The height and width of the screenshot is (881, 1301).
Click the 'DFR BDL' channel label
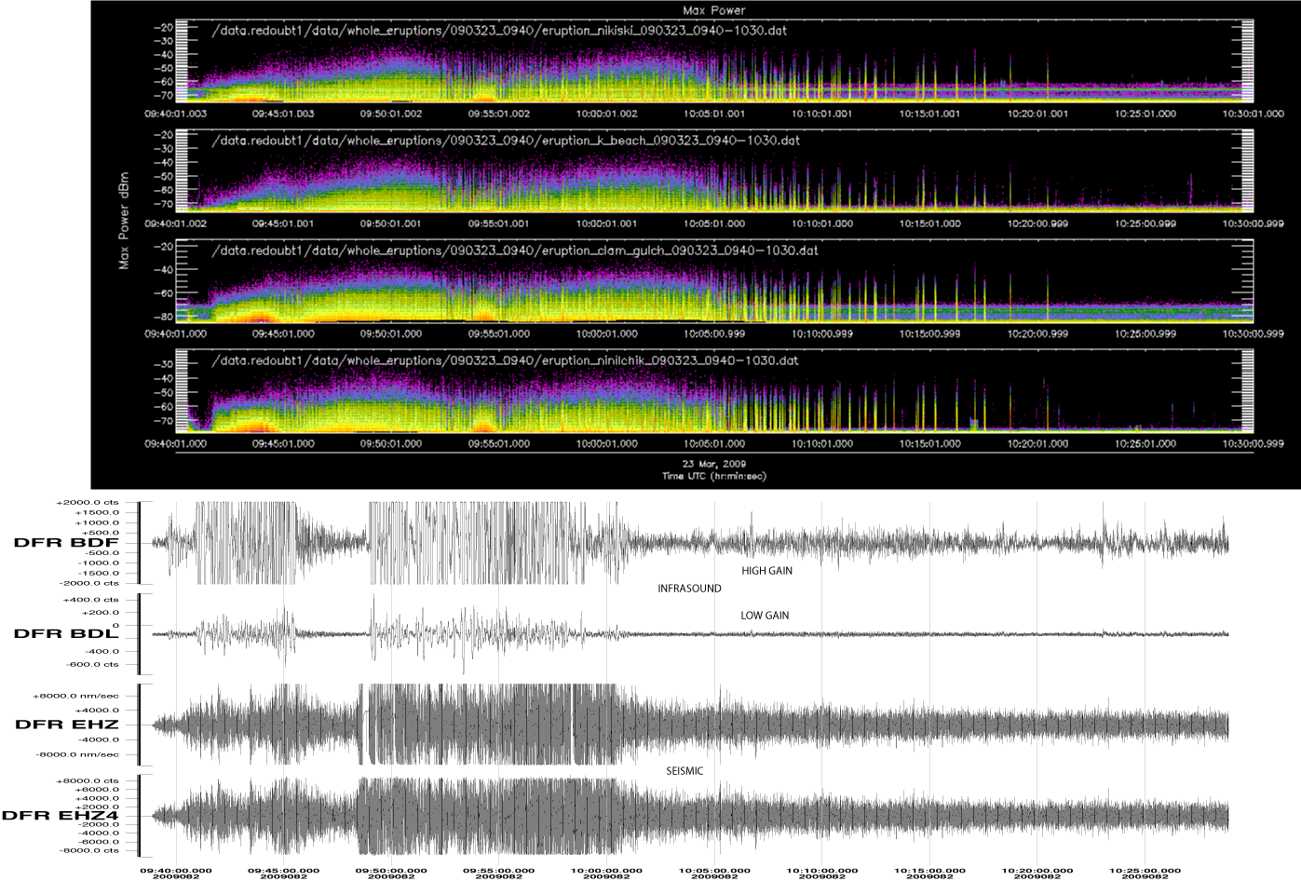pos(65,634)
